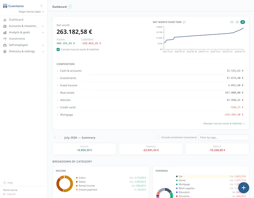The height and width of the screenshot is (198, 254).
Task: Expand Directory & settings submenu chevron
Action: click(x=43, y=52)
